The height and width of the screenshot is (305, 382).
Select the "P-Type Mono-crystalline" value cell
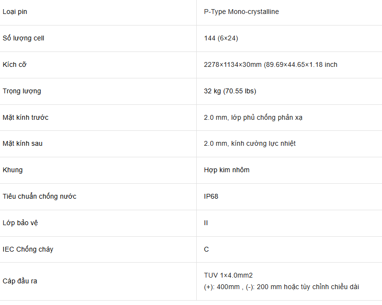coord(241,12)
